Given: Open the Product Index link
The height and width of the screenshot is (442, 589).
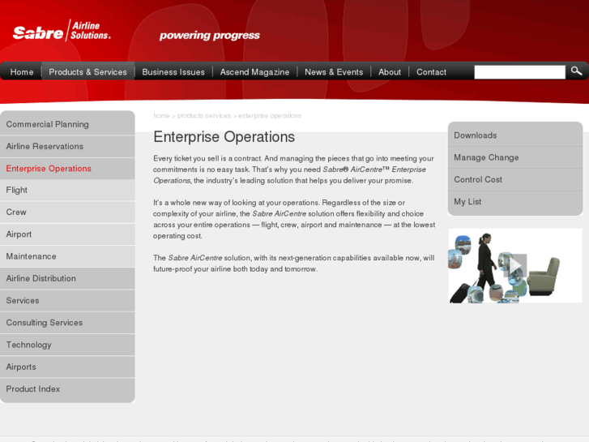Looking at the screenshot, I should point(67,389).
